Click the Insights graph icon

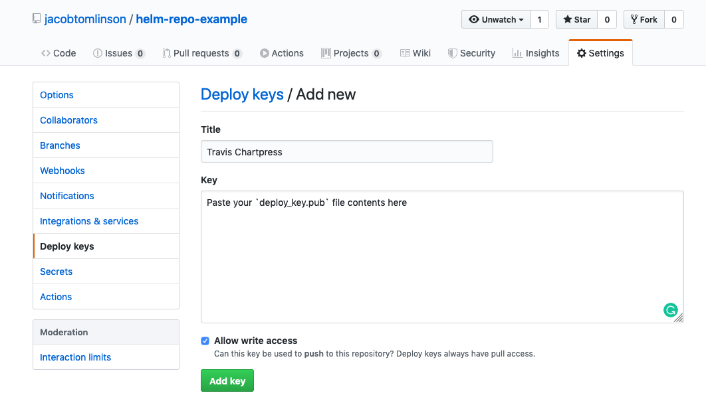[517, 52]
